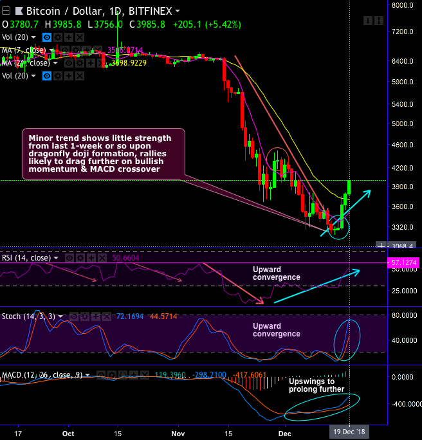Click the high value H 3985.8
This screenshot has height=440, width=422.
tap(63, 24)
